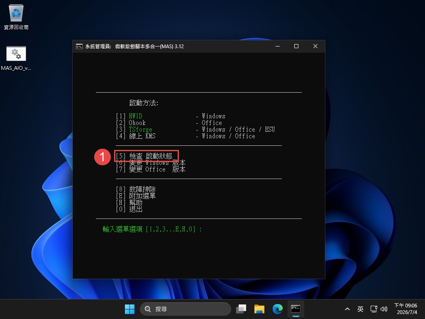
Task: Click the highlighted option 5 check activation status
Action: 147,156
